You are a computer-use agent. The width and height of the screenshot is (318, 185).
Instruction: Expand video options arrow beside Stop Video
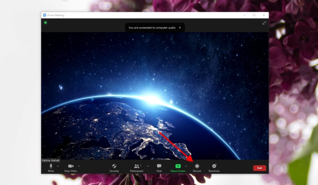(x=79, y=166)
